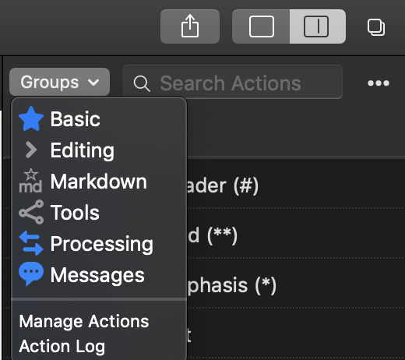Click the overlapping windows icon

[376, 27]
